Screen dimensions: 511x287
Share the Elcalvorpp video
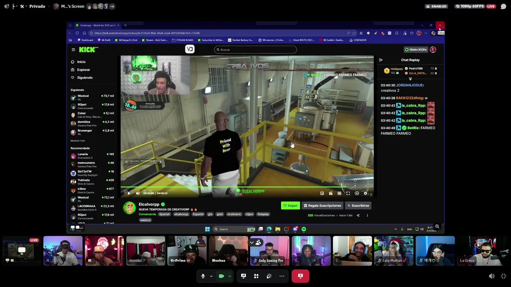(358, 215)
